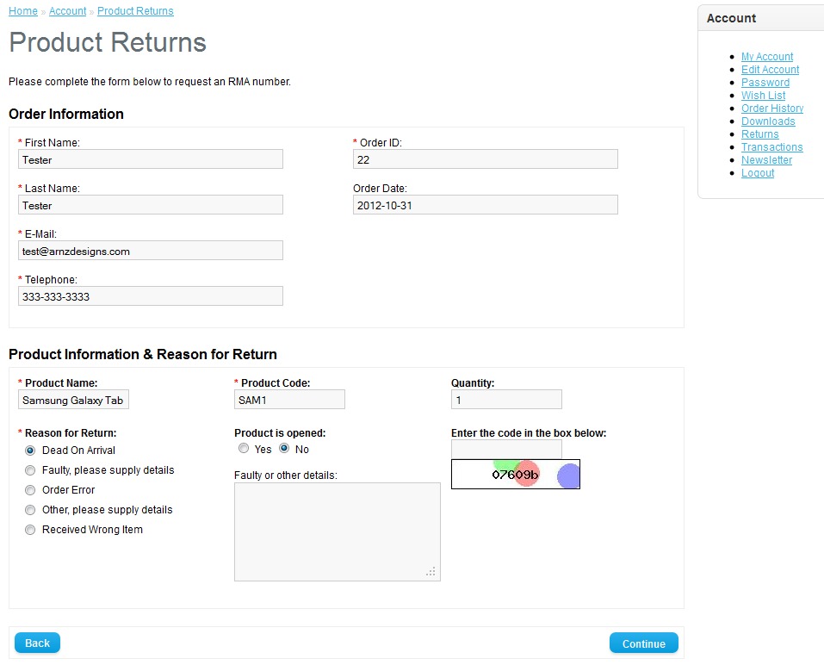Click the Continue button
Screen dimensions: 824x665
pos(643,643)
